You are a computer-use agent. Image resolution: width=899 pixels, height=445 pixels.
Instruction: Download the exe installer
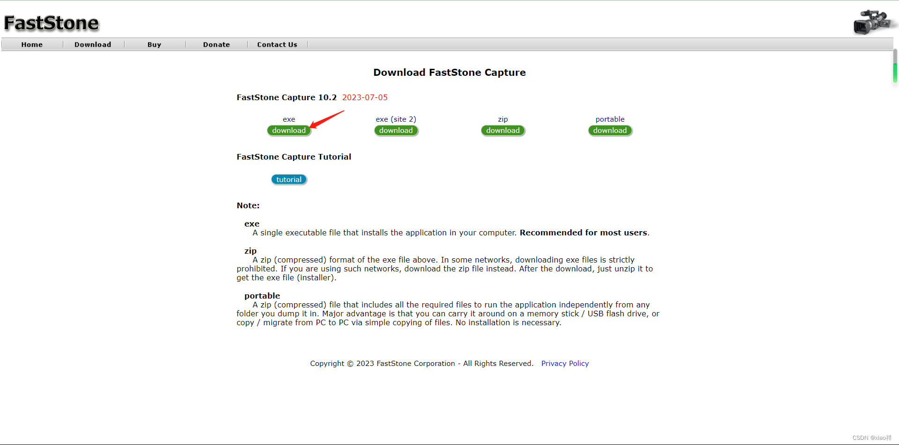[x=289, y=131]
